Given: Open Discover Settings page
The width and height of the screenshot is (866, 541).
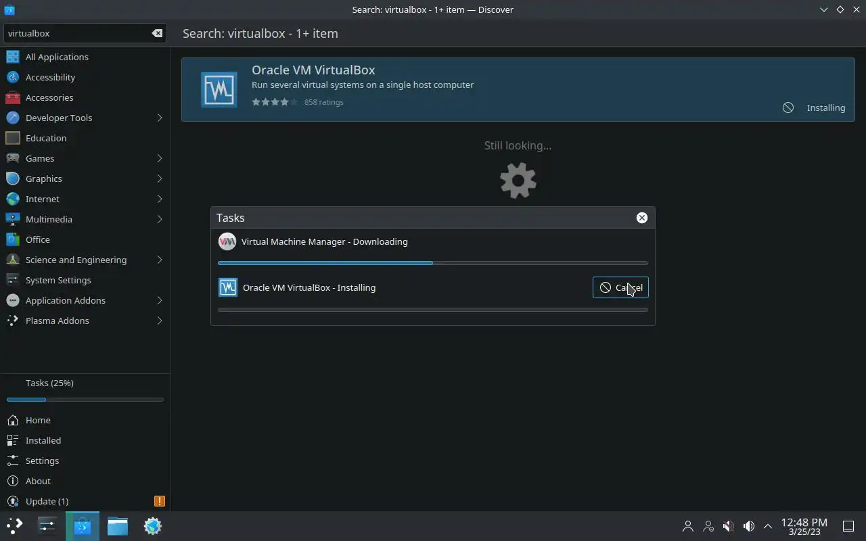Looking at the screenshot, I should click(x=85, y=461).
